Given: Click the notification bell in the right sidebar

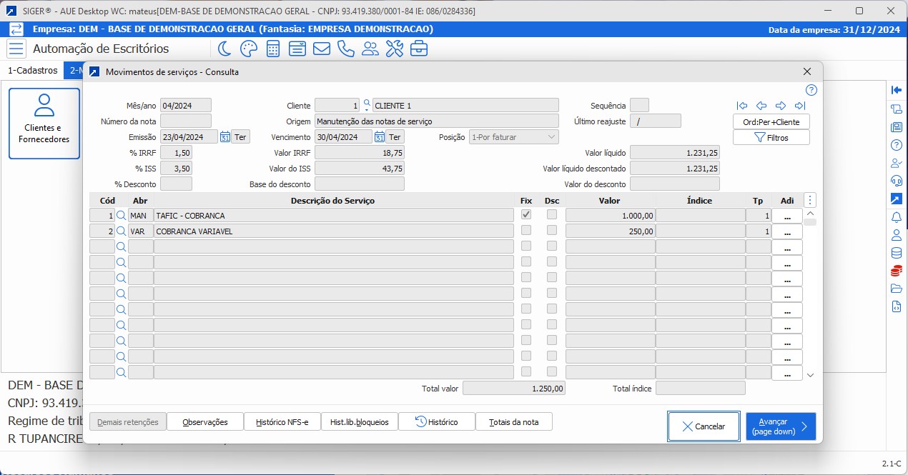Looking at the screenshot, I should click(x=896, y=216).
